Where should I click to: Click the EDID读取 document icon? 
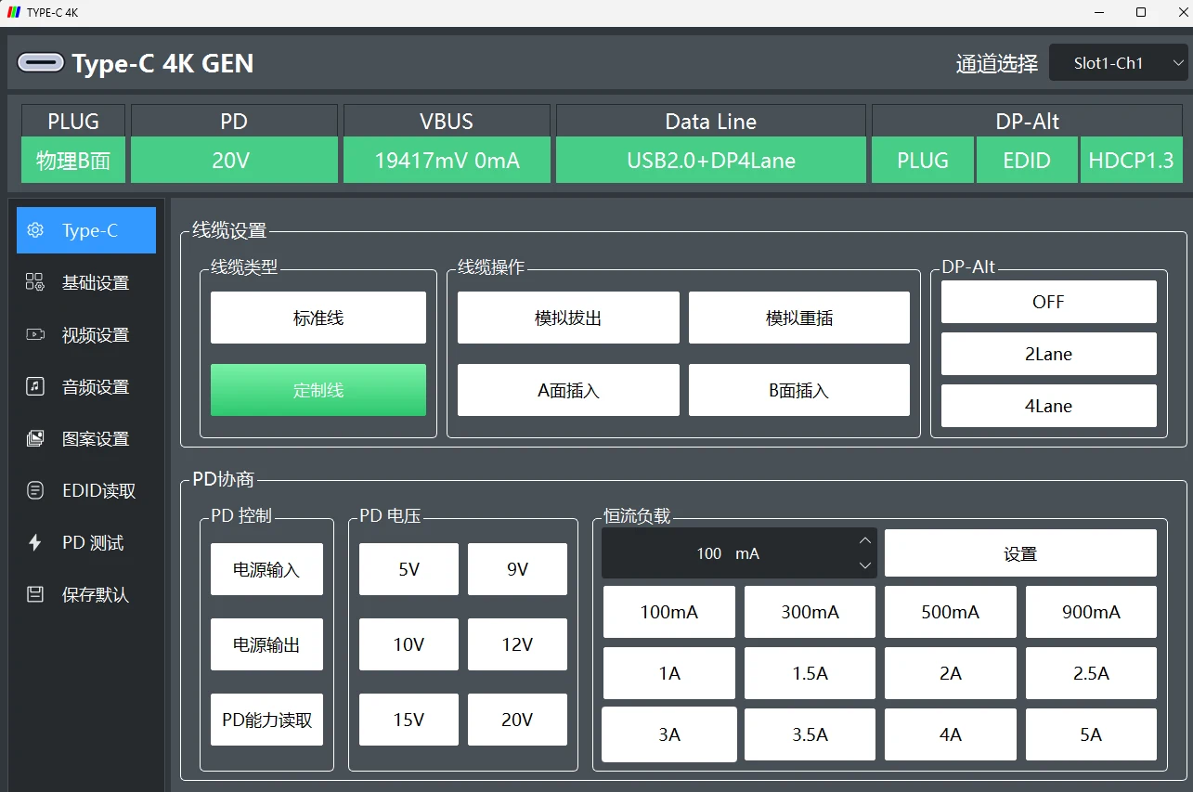[35, 490]
